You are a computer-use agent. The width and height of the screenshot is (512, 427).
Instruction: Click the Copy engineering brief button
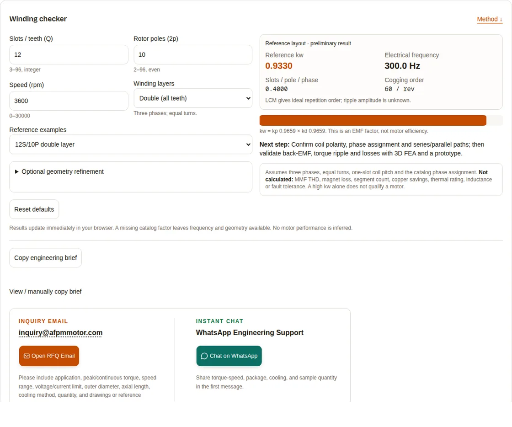(x=45, y=258)
